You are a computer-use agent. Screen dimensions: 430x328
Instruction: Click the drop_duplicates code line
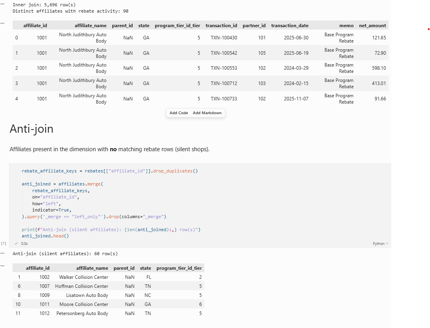[110, 171]
